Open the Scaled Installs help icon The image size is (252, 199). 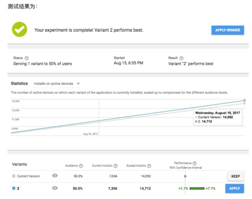click(149, 166)
